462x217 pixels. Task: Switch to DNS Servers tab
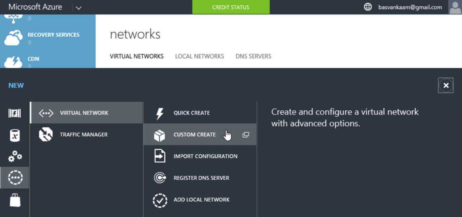click(x=254, y=56)
